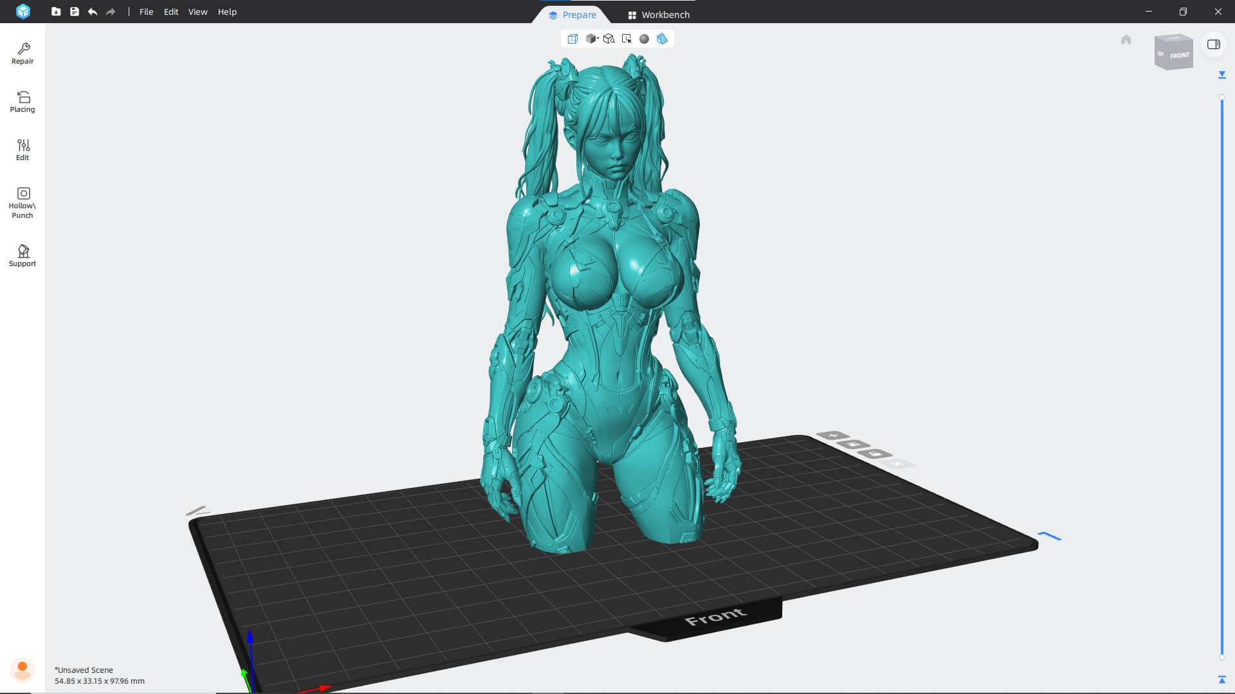The image size is (1235, 694).
Task: Click the cube with magnifier inspect icon
Action: pos(608,39)
